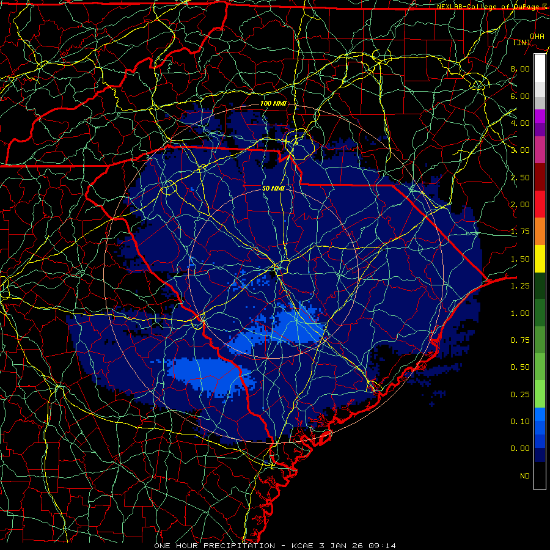Select the black ND swatch in legend
The height and width of the screenshot is (550, 550).
540,475
